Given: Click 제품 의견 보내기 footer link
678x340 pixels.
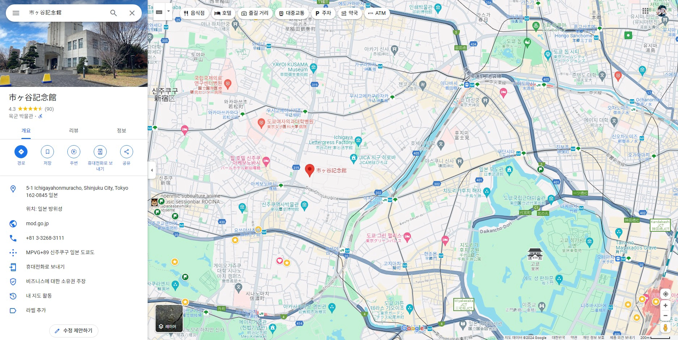Looking at the screenshot, I should 622,337.
